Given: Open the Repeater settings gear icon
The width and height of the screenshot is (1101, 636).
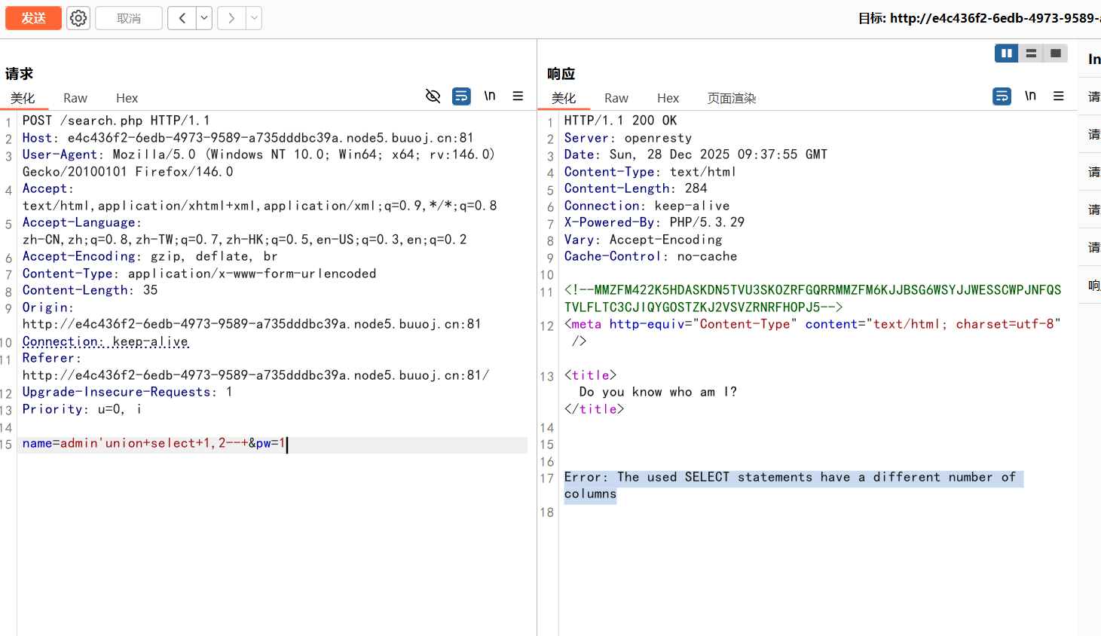Looking at the screenshot, I should click(x=78, y=18).
